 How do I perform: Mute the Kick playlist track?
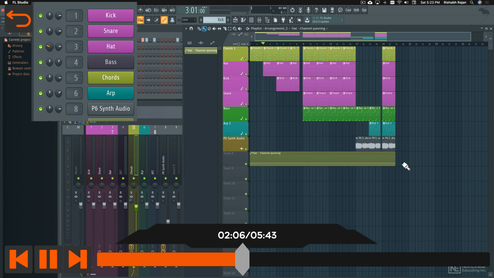tap(246, 89)
